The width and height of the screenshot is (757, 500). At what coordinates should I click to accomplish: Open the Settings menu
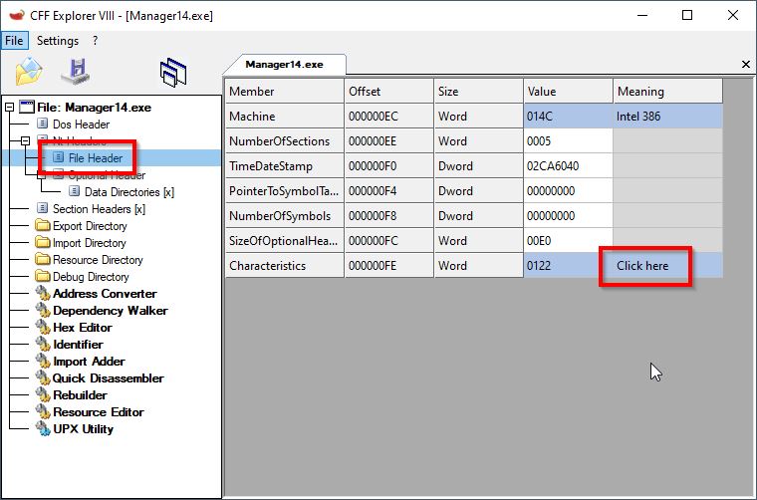tap(58, 41)
